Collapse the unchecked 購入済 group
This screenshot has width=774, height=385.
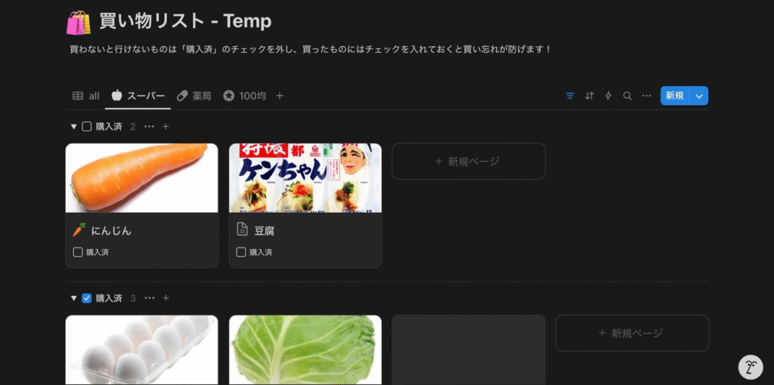[x=73, y=127]
